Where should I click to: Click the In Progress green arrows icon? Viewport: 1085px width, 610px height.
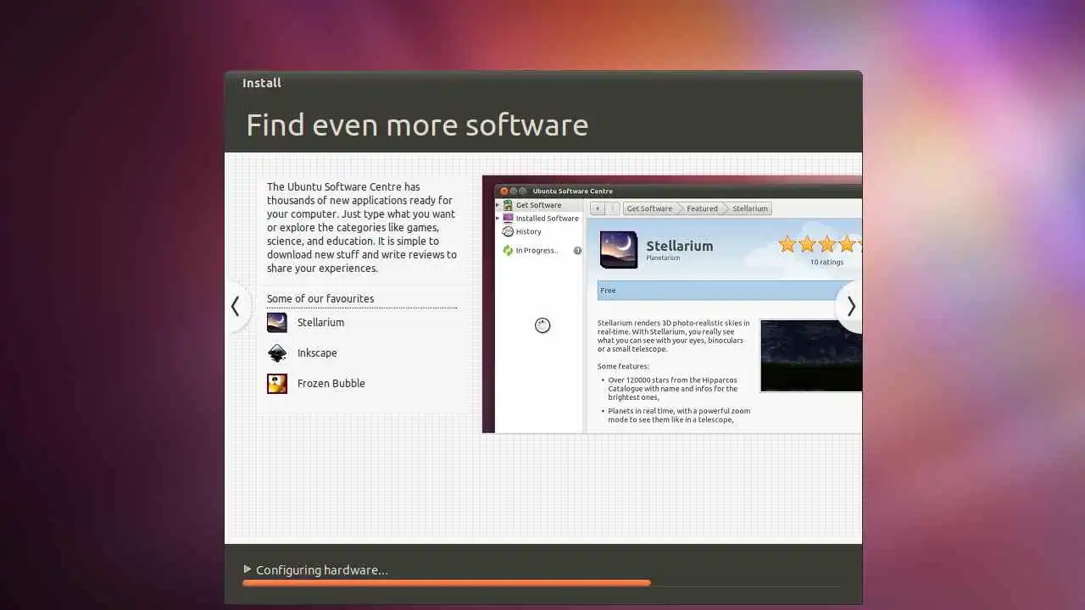[508, 250]
